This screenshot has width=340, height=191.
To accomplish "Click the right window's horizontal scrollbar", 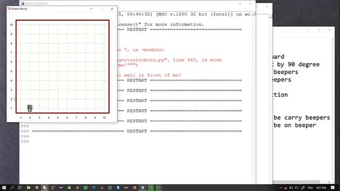I will pyautogui.click(x=296, y=182).
